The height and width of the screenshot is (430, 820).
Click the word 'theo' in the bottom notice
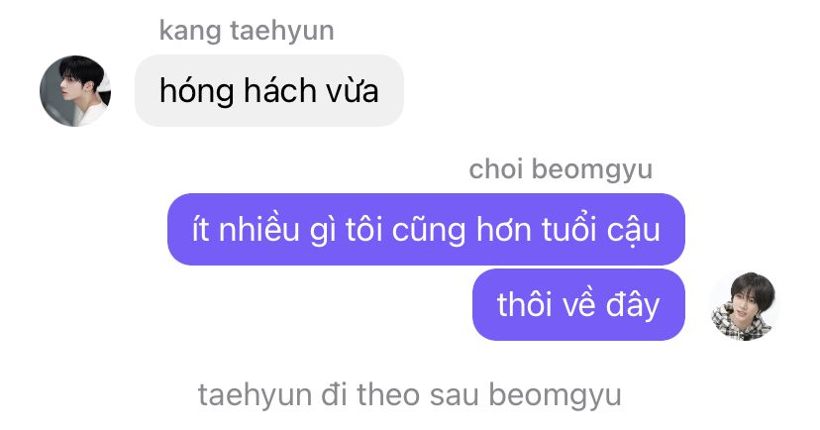click(x=388, y=394)
